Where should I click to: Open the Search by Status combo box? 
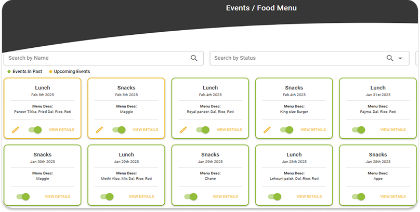[x=309, y=58]
